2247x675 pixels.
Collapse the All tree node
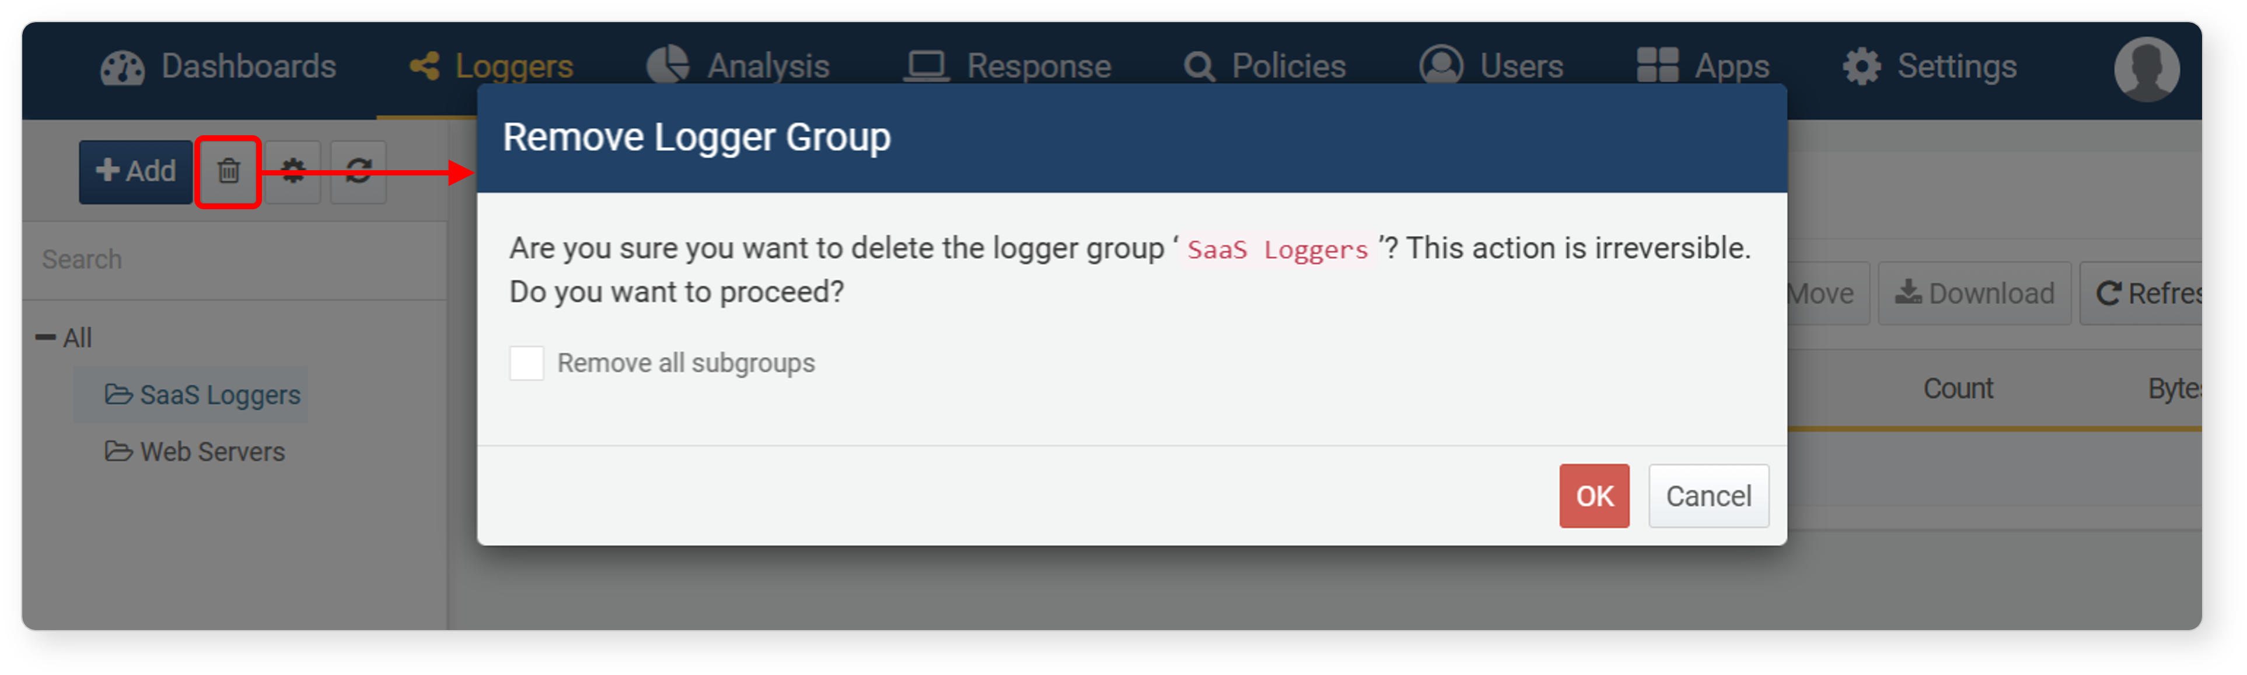click(x=46, y=338)
